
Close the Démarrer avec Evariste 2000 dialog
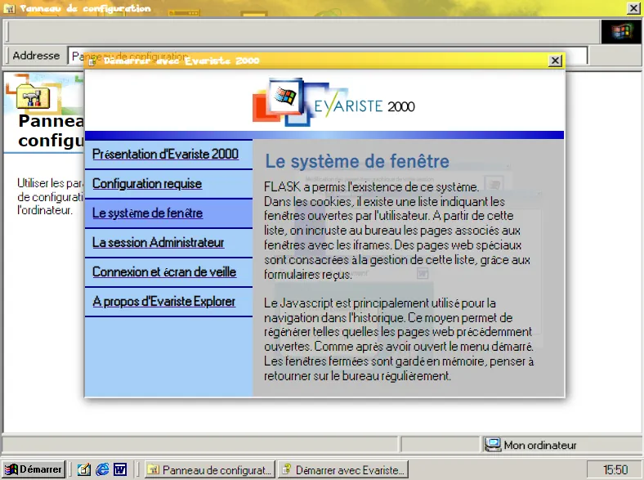555,61
